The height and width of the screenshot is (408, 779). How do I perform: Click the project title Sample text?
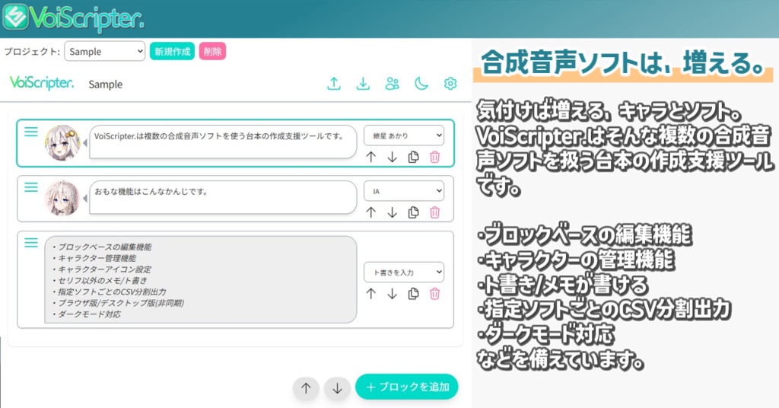[x=105, y=84]
